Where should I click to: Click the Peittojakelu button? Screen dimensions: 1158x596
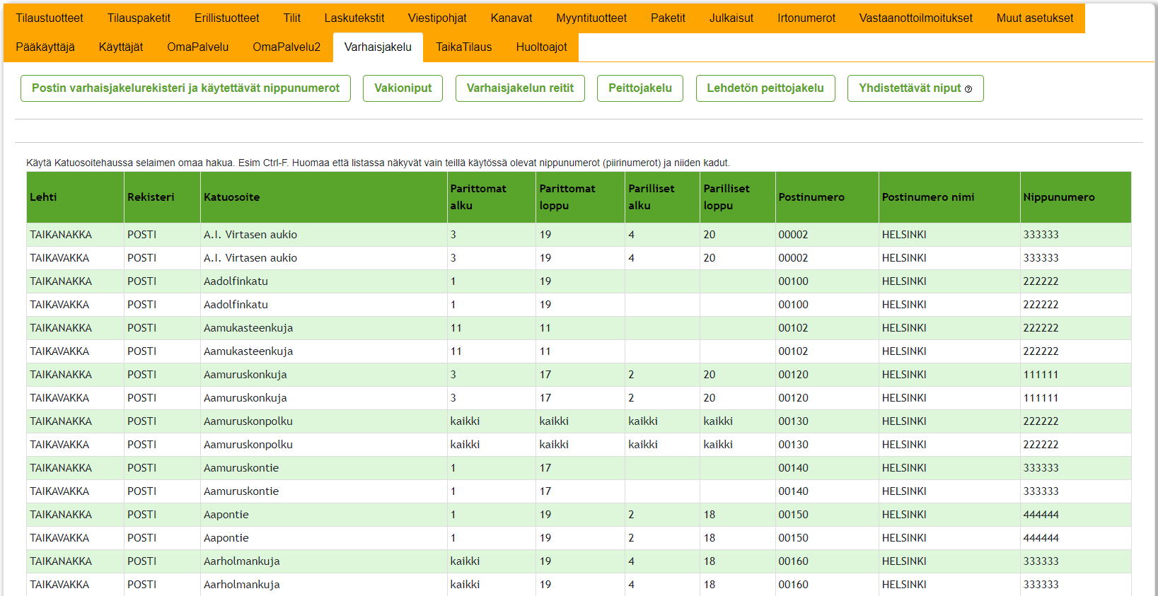640,88
